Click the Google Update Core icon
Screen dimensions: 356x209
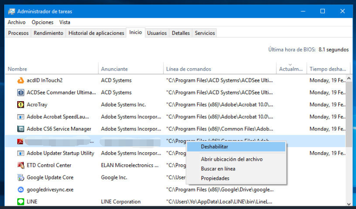coord(20,177)
